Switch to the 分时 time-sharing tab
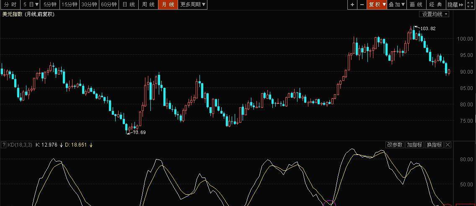 point(10,5)
